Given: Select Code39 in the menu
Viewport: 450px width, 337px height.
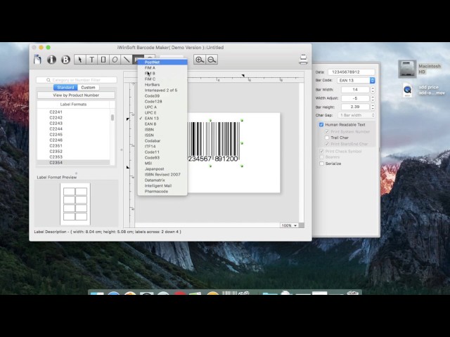Looking at the screenshot, I should click(x=162, y=95).
